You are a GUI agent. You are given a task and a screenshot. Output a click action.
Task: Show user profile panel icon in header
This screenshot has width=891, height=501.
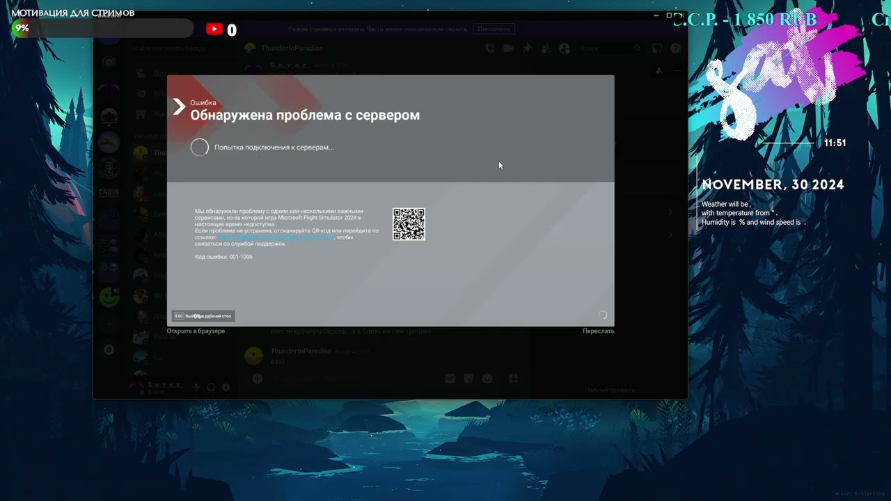565,49
